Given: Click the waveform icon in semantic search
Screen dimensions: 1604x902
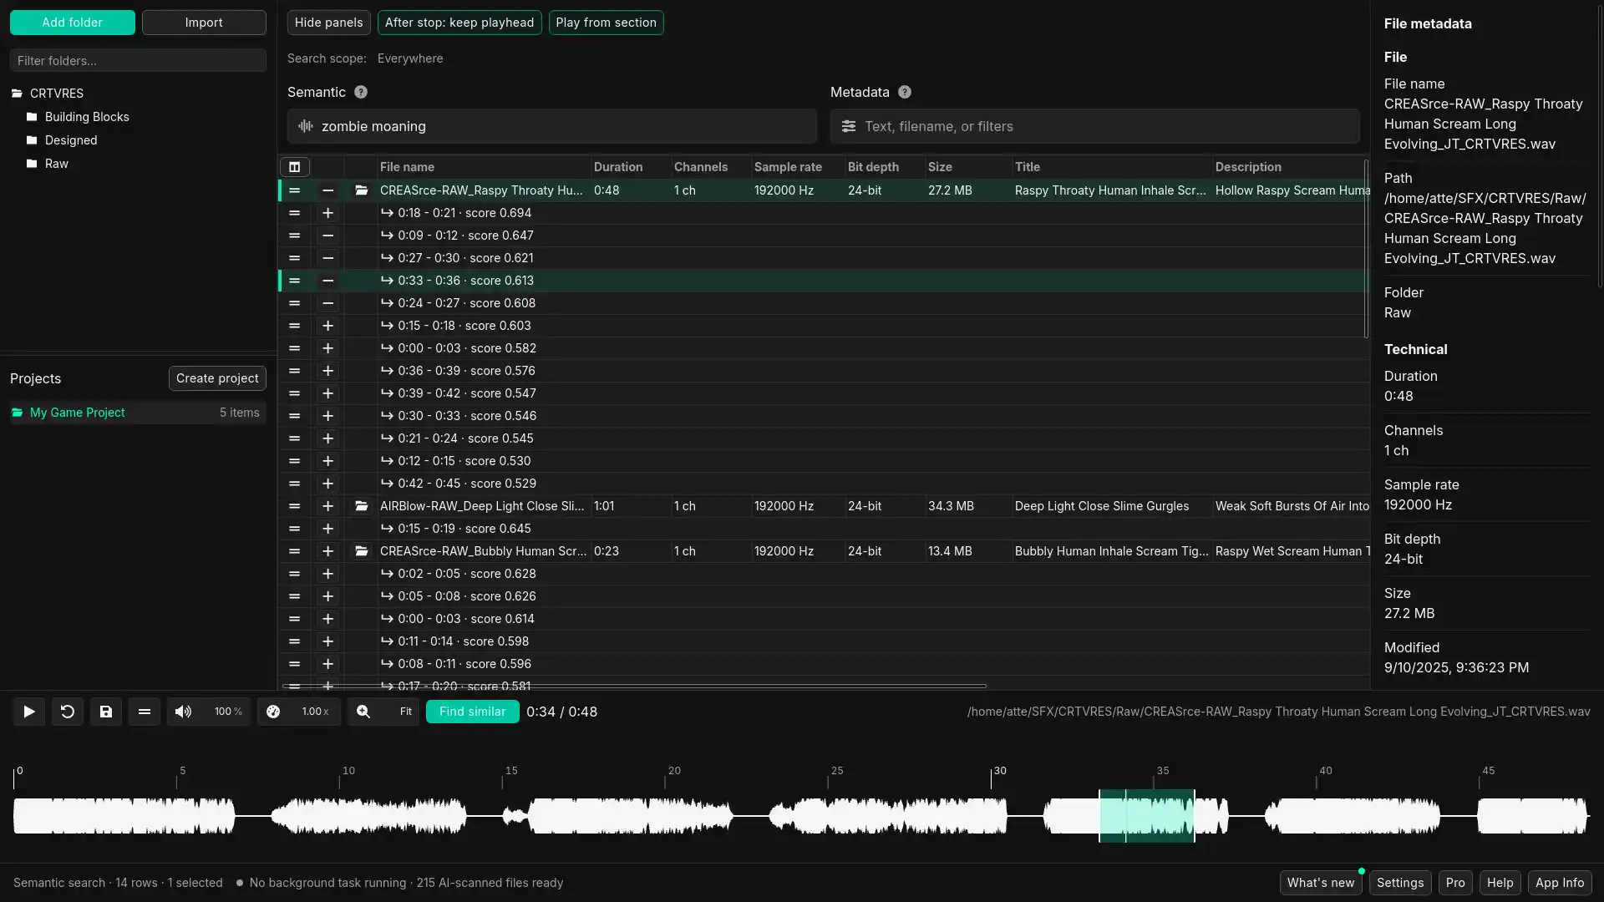Looking at the screenshot, I should (306, 126).
